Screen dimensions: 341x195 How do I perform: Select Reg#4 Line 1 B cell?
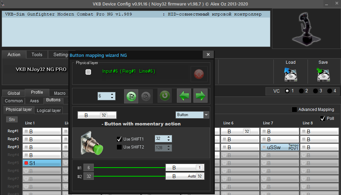pos(42,155)
